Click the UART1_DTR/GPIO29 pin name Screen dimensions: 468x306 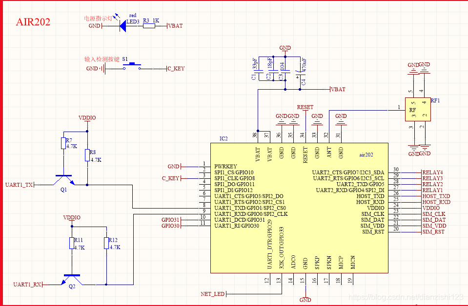tap(269, 245)
